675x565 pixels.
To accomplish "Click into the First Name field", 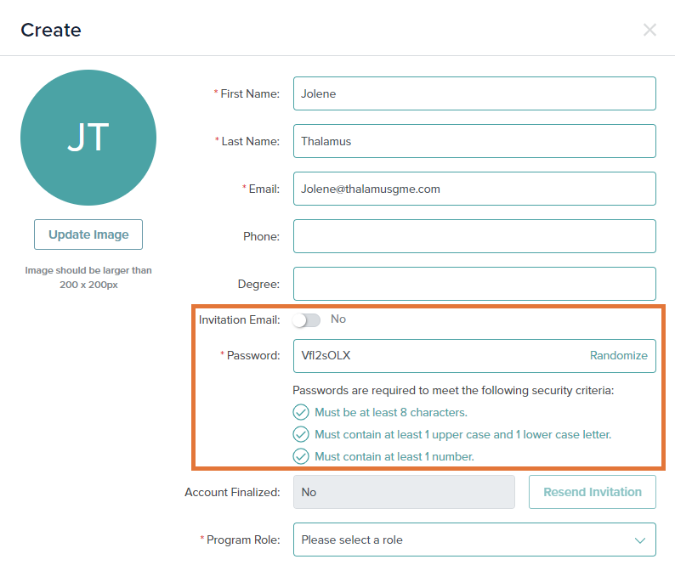I will 474,93.
